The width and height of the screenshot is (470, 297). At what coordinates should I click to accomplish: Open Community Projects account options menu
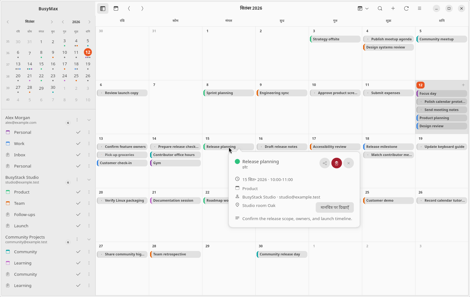77,239
